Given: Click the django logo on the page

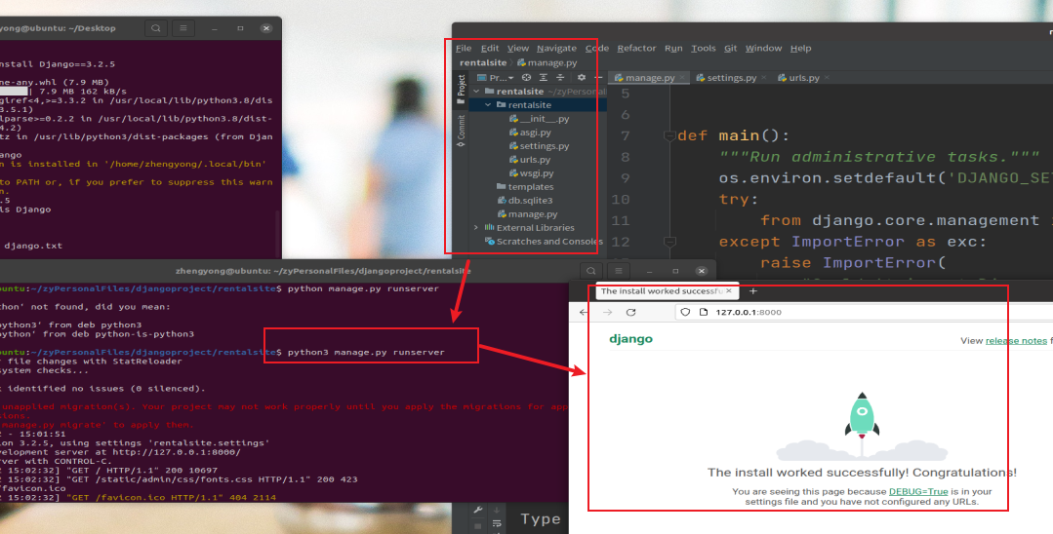Looking at the screenshot, I should pyautogui.click(x=630, y=339).
